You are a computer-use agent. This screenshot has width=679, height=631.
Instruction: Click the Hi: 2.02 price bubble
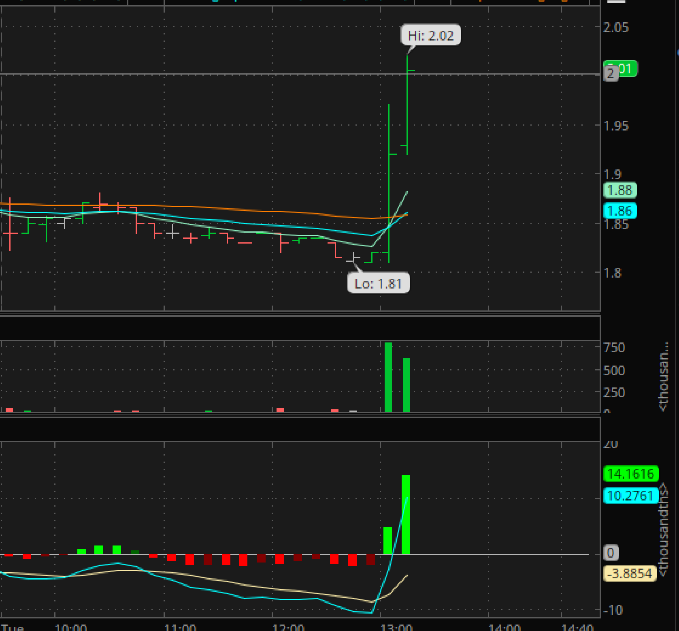click(430, 35)
